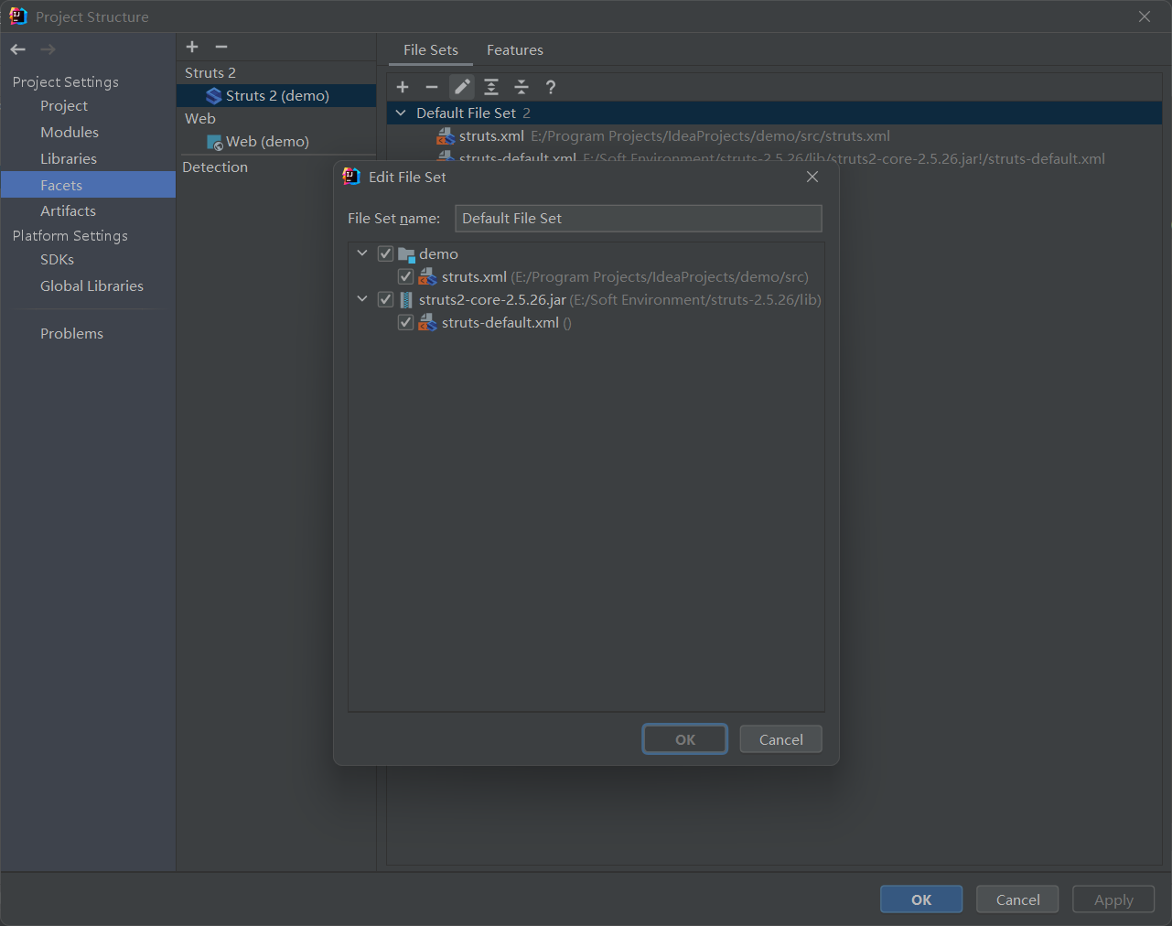
Task: Select the Detection item
Action: click(215, 167)
